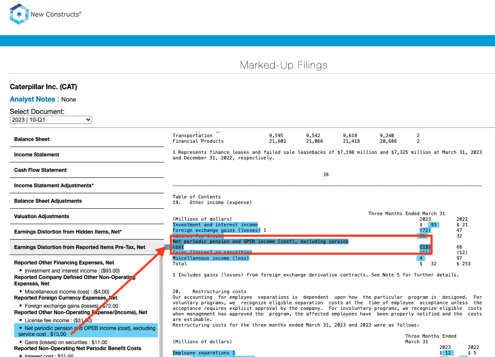Click highlighted (72) value in filing table
This screenshot has height=357, width=495.
pyautogui.click(x=425, y=231)
